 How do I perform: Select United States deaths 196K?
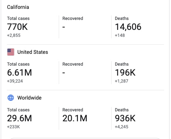point(125,73)
